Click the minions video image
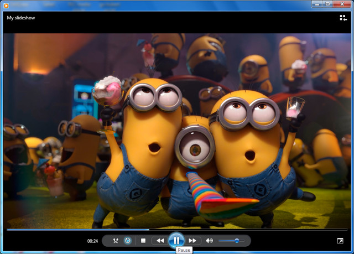Image resolution: width=354 pixels, height=254 pixels. (x=177, y=131)
